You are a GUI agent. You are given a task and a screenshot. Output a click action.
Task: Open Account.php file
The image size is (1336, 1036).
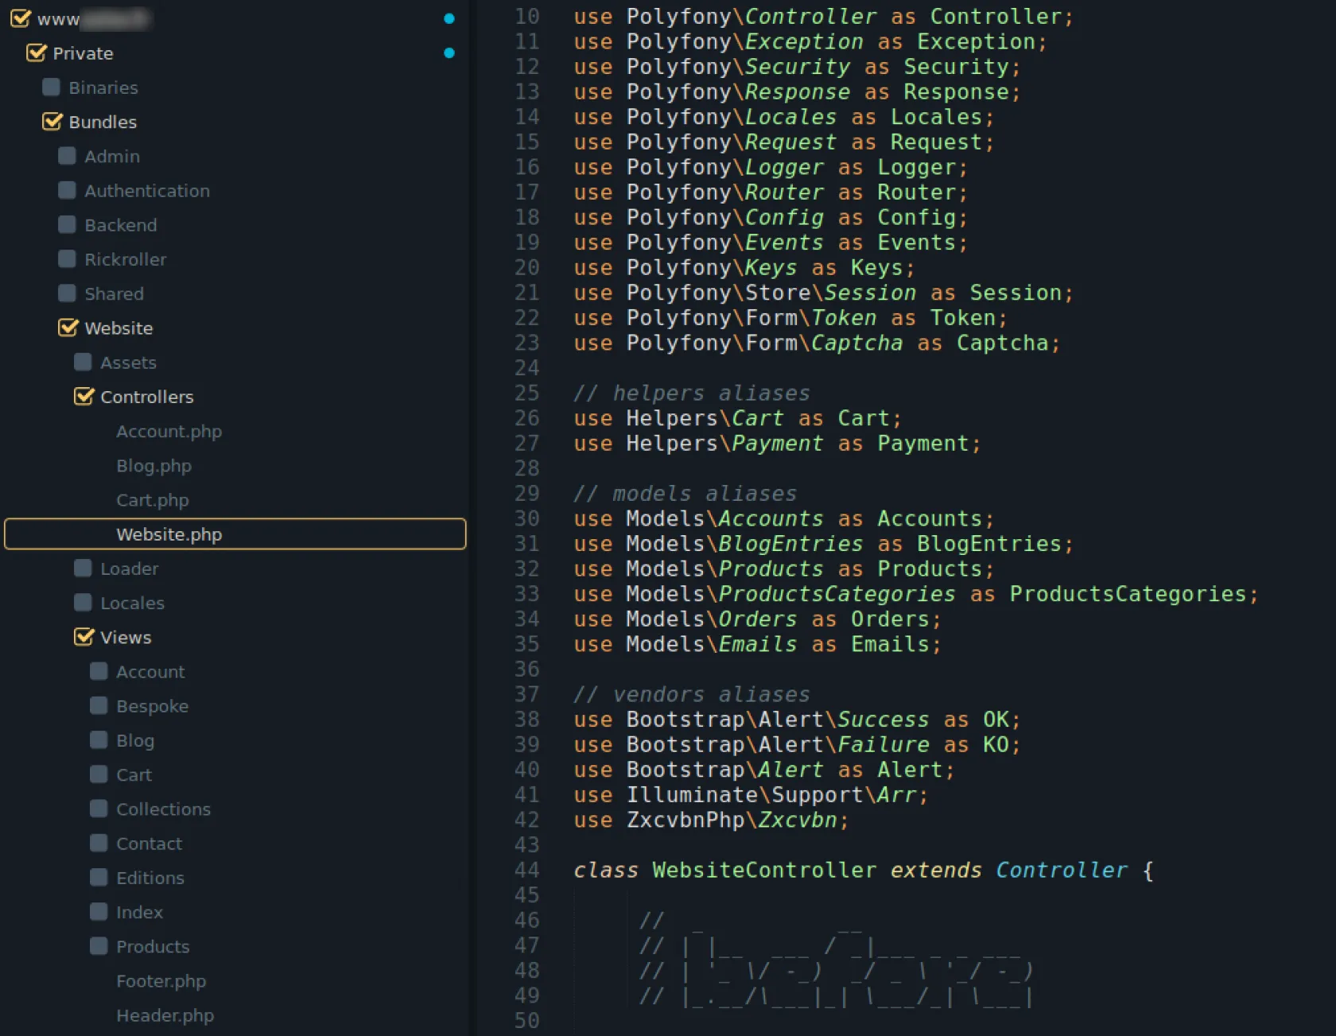pos(169,432)
